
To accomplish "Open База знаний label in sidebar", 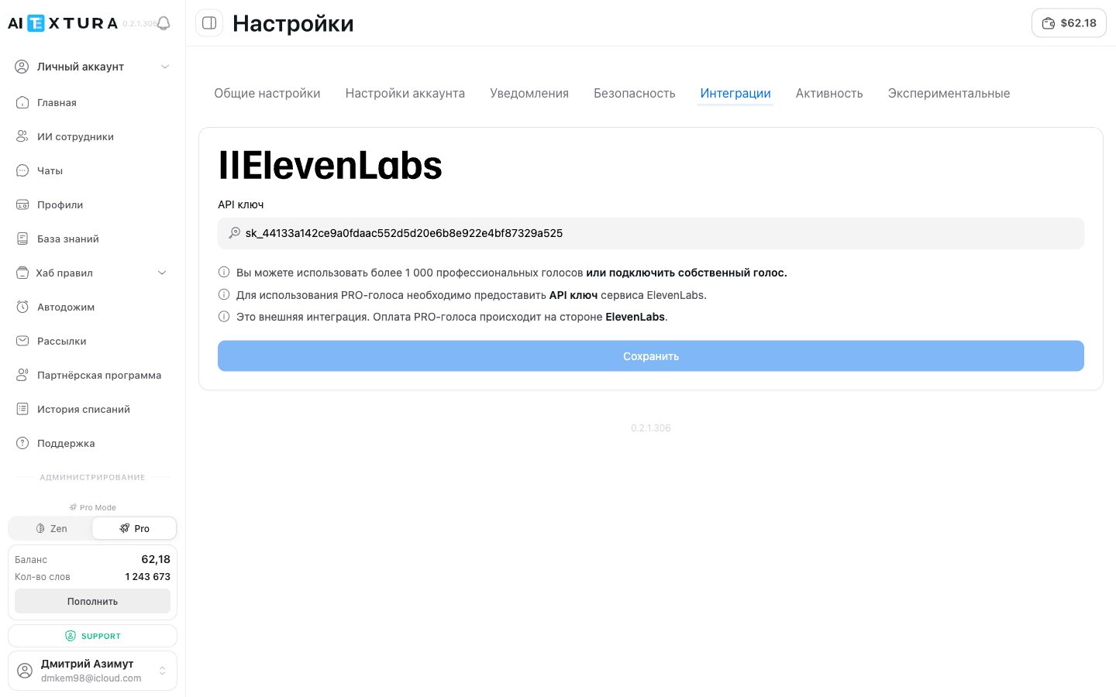I will (68, 239).
